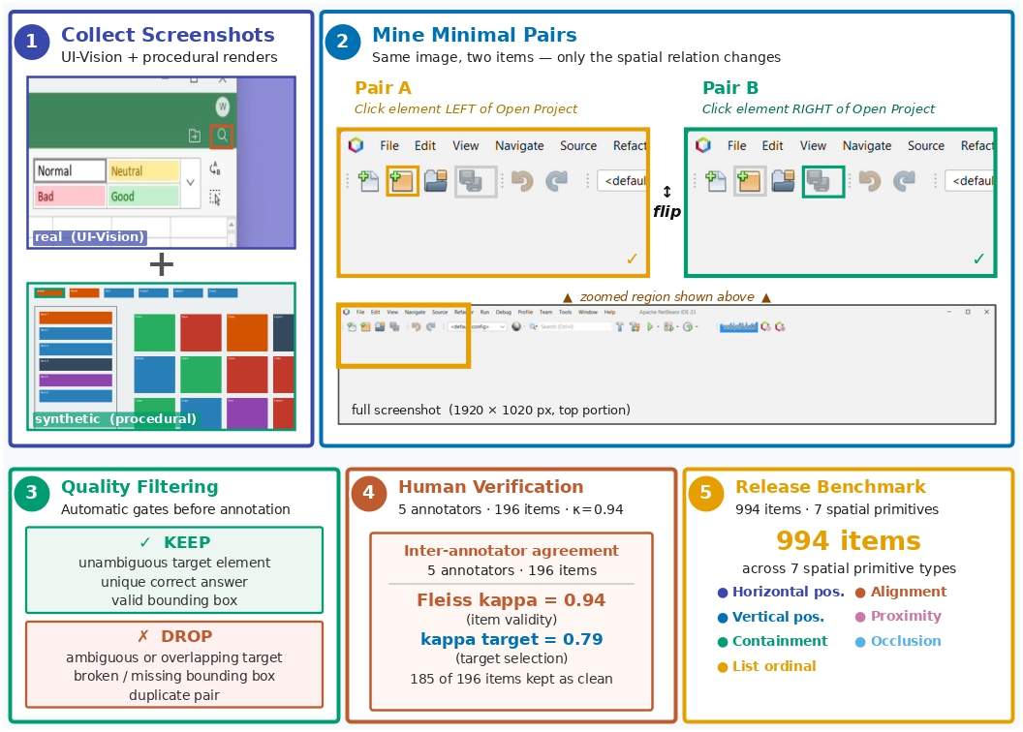Select the dark navy item in synthetic list
This screenshot has height=732, width=1023.
pos(76,364)
